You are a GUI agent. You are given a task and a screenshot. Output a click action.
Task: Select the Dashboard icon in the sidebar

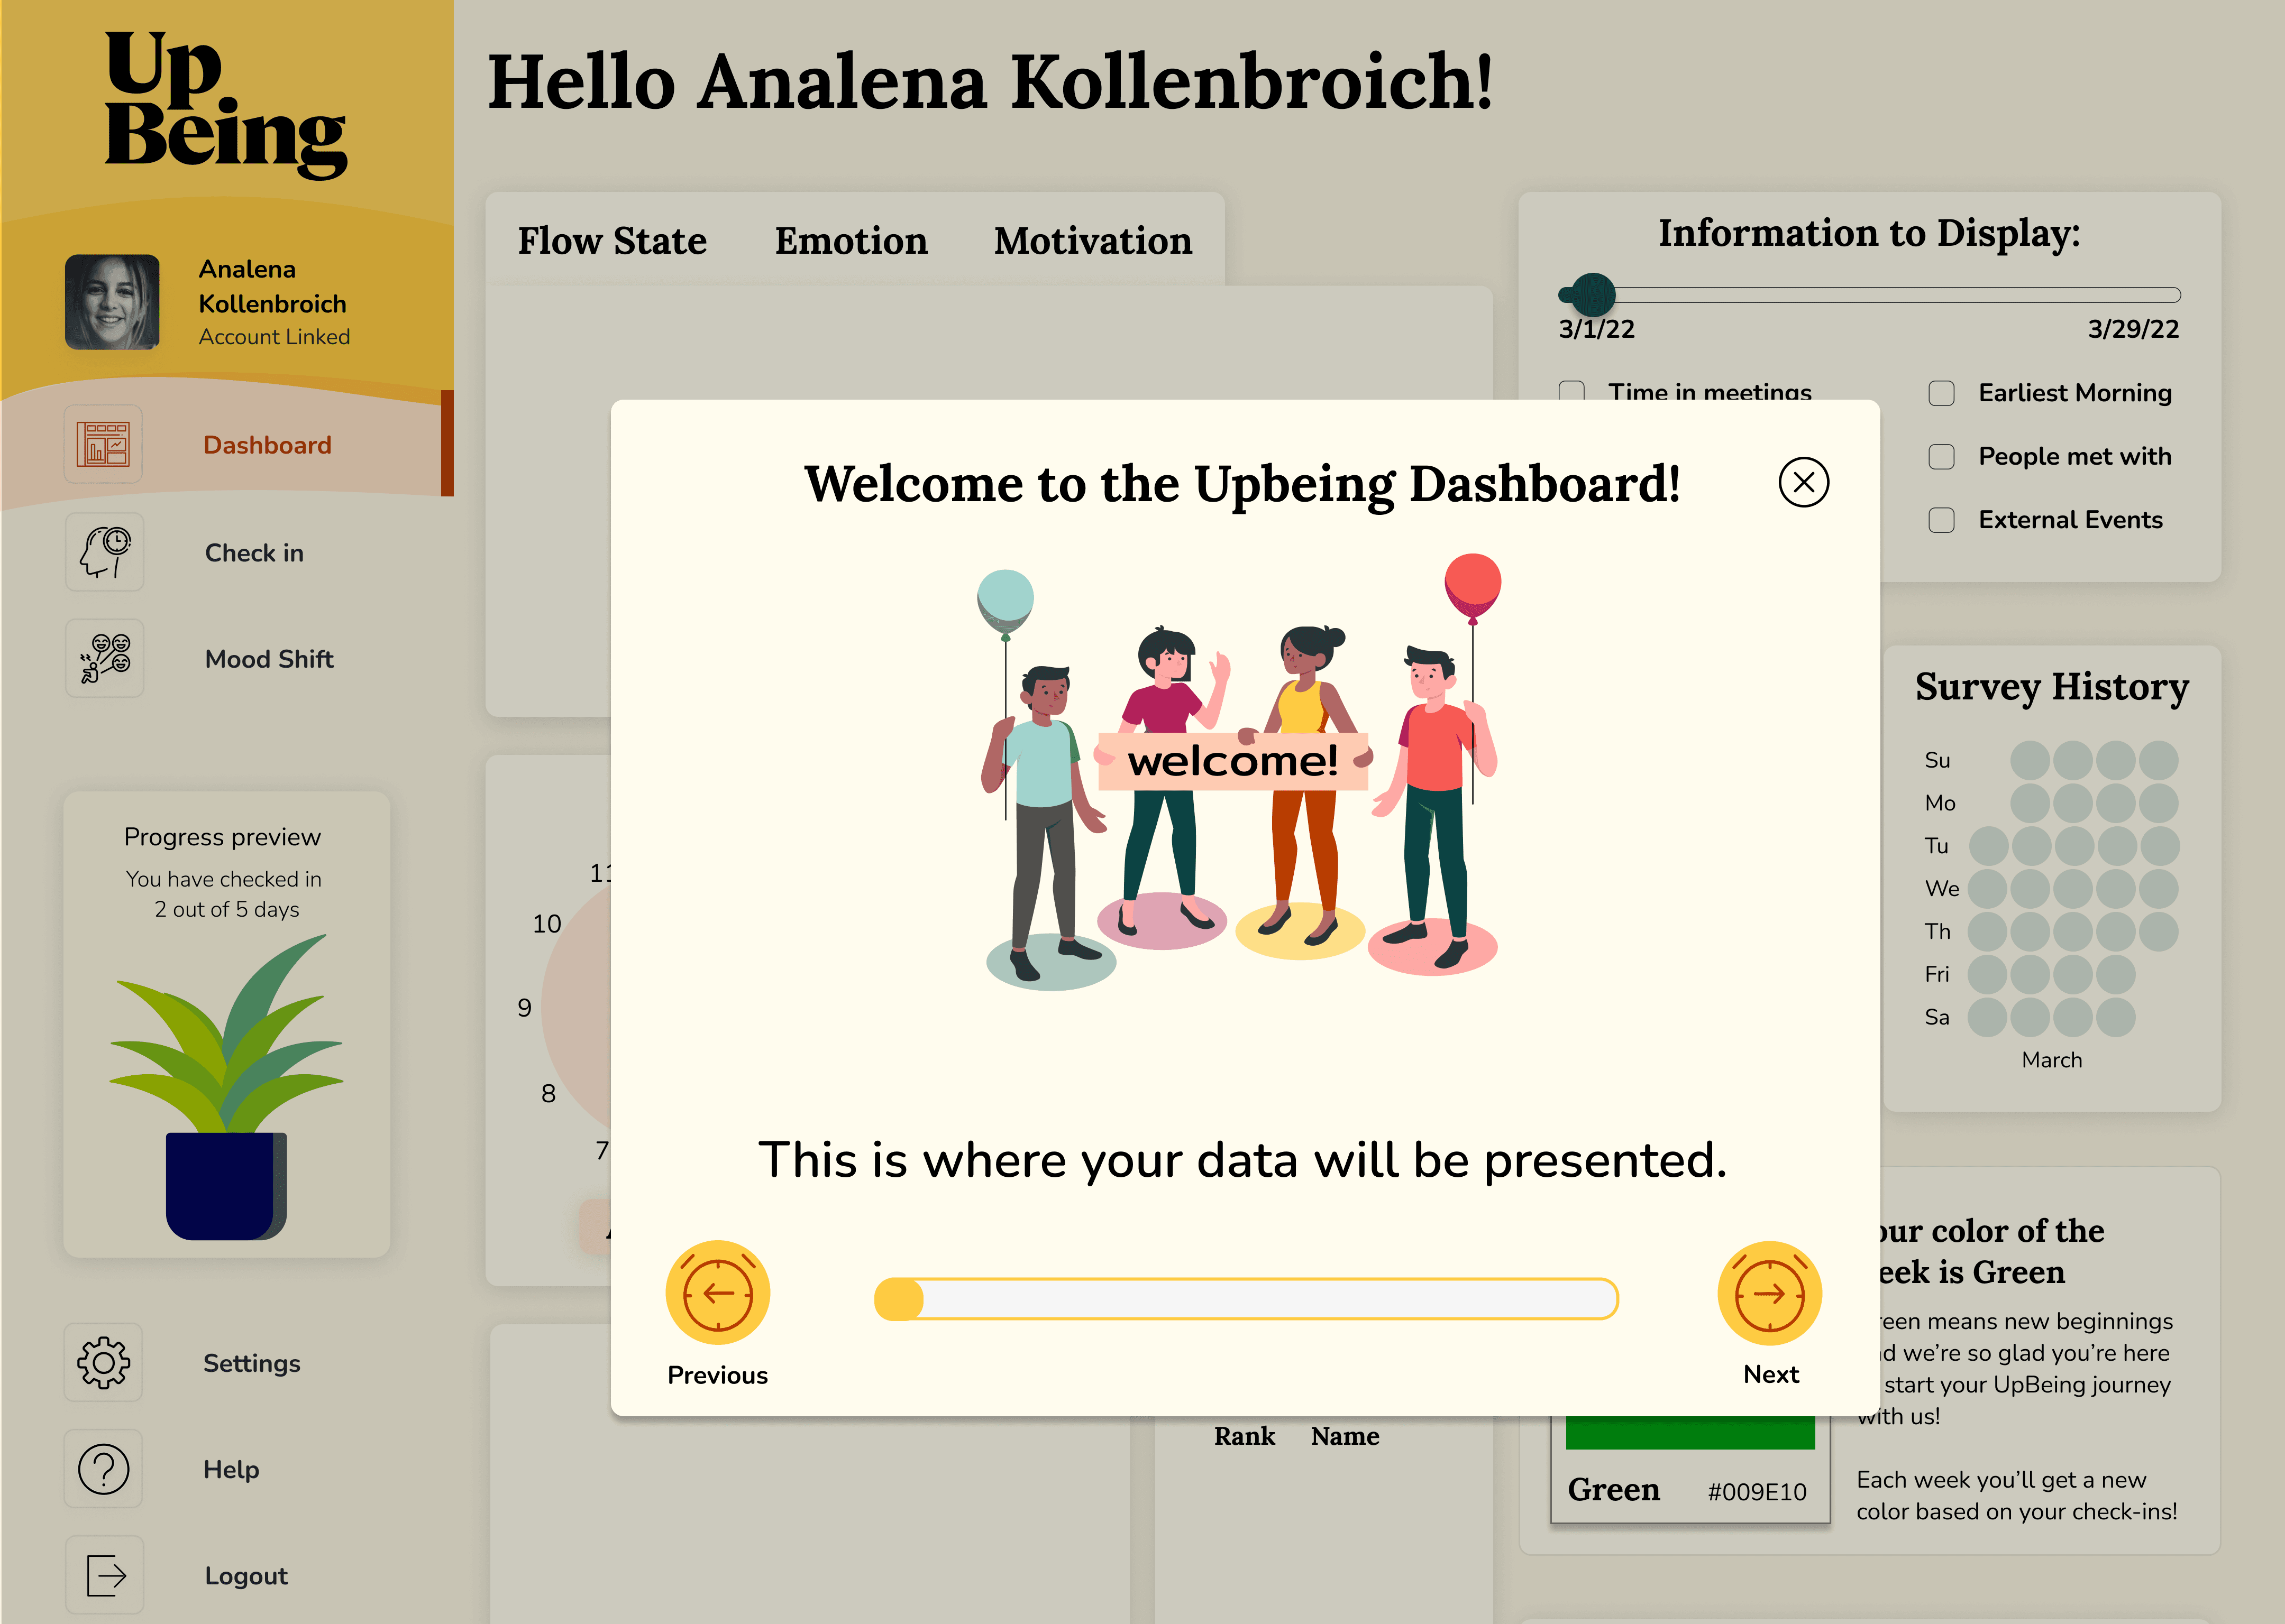click(x=104, y=444)
